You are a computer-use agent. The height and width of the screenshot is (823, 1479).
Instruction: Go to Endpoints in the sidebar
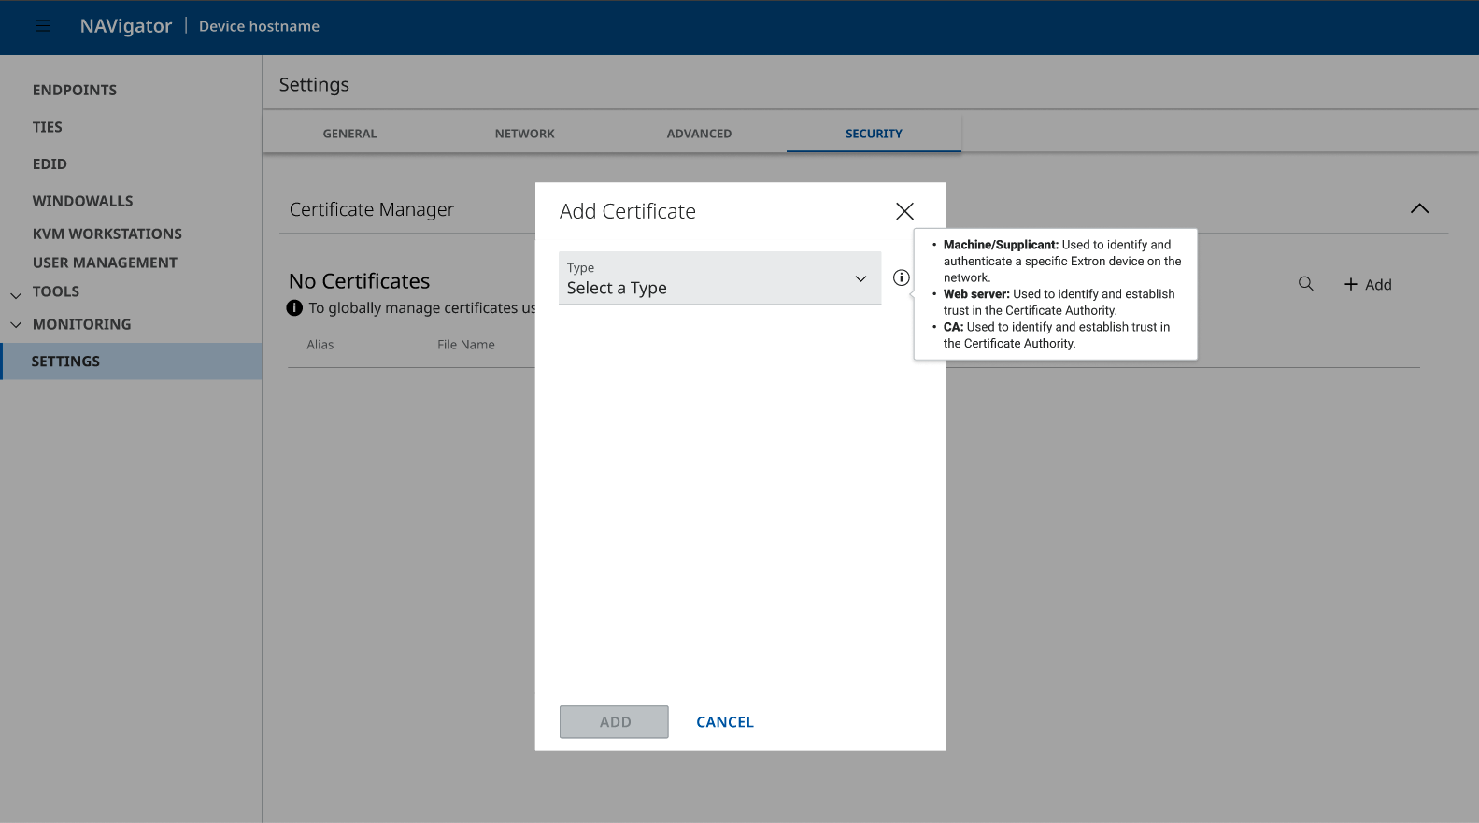click(75, 90)
